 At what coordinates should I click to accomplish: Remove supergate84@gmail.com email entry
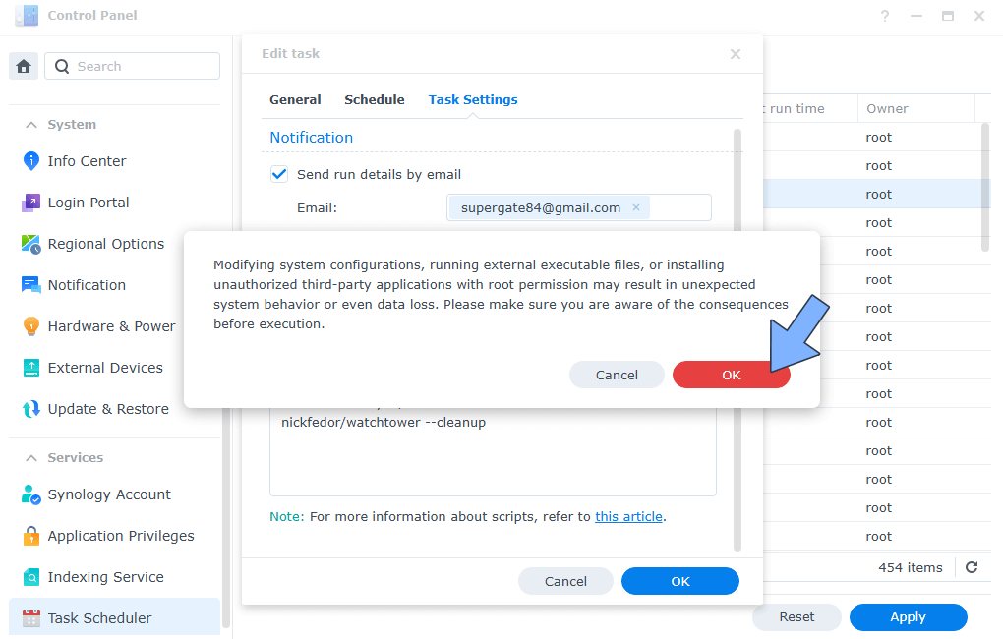click(x=636, y=207)
